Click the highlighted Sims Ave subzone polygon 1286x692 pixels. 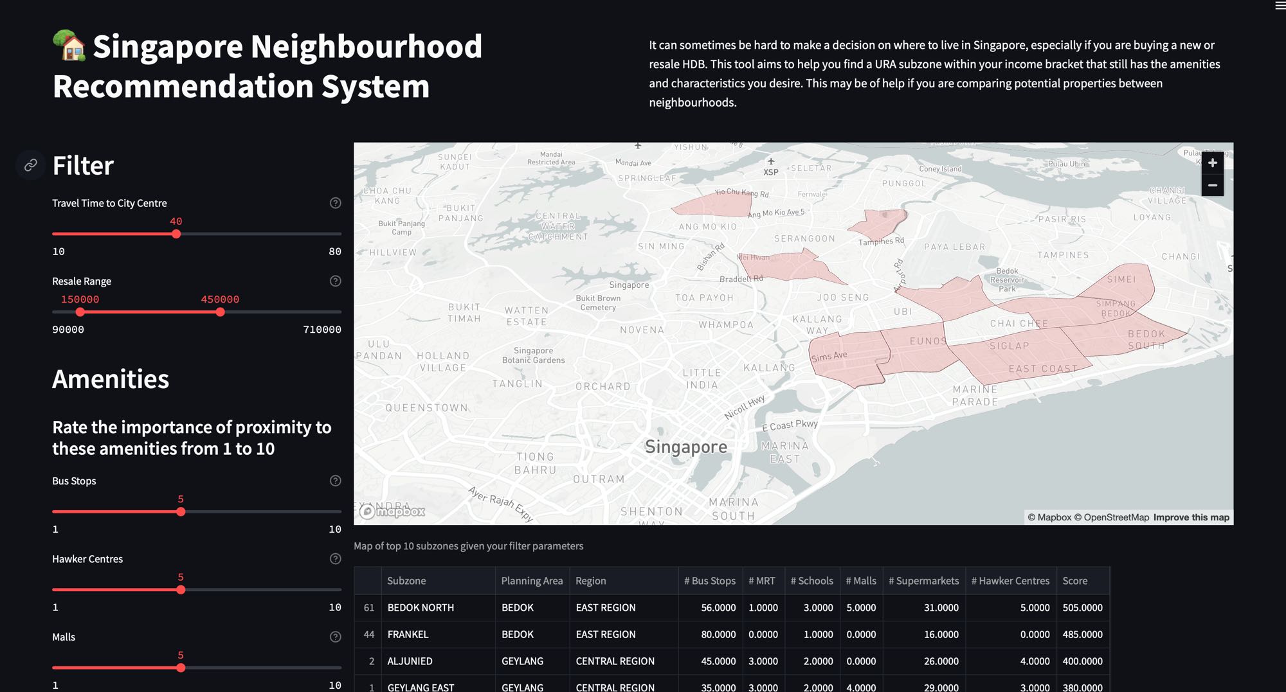click(x=849, y=359)
